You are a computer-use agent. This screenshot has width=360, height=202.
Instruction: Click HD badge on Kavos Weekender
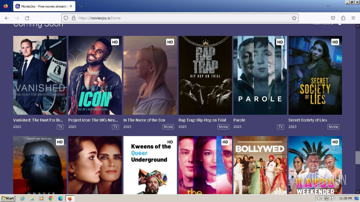click(x=335, y=142)
